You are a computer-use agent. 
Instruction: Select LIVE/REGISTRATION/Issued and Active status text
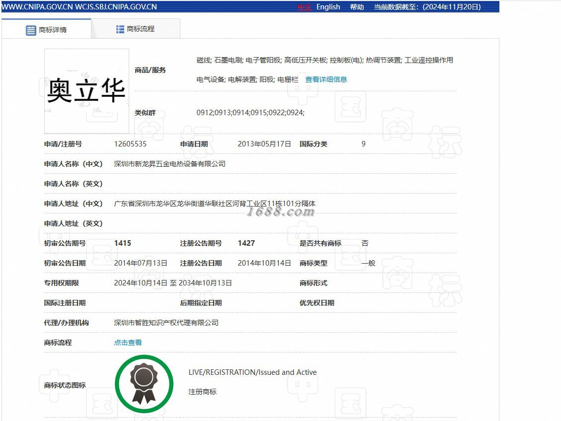pyautogui.click(x=252, y=372)
